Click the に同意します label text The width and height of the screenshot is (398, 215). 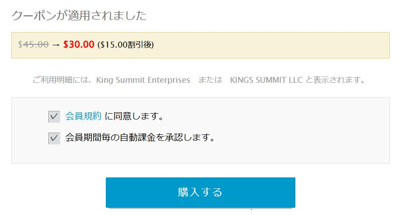coord(134,116)
